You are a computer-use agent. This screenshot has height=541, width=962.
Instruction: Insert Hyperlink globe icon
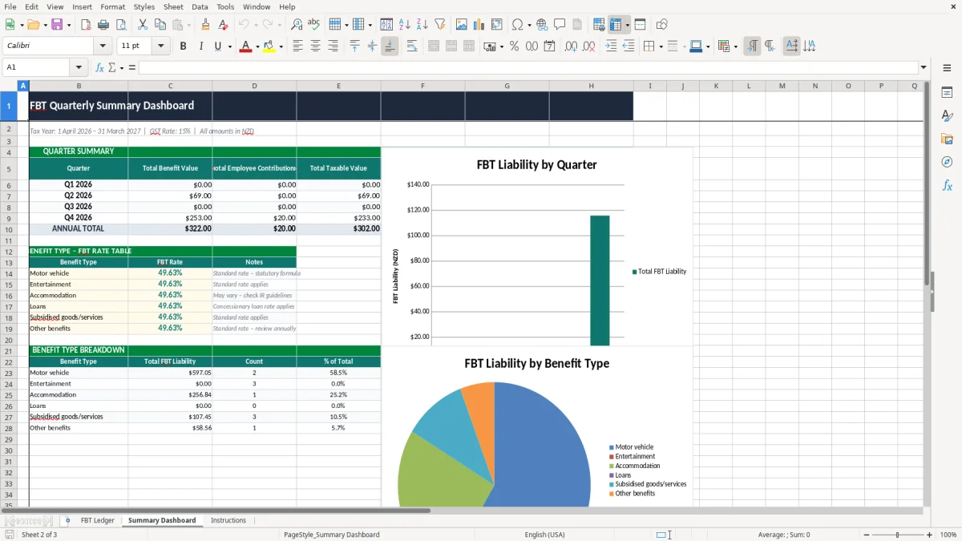coord(542,25)
